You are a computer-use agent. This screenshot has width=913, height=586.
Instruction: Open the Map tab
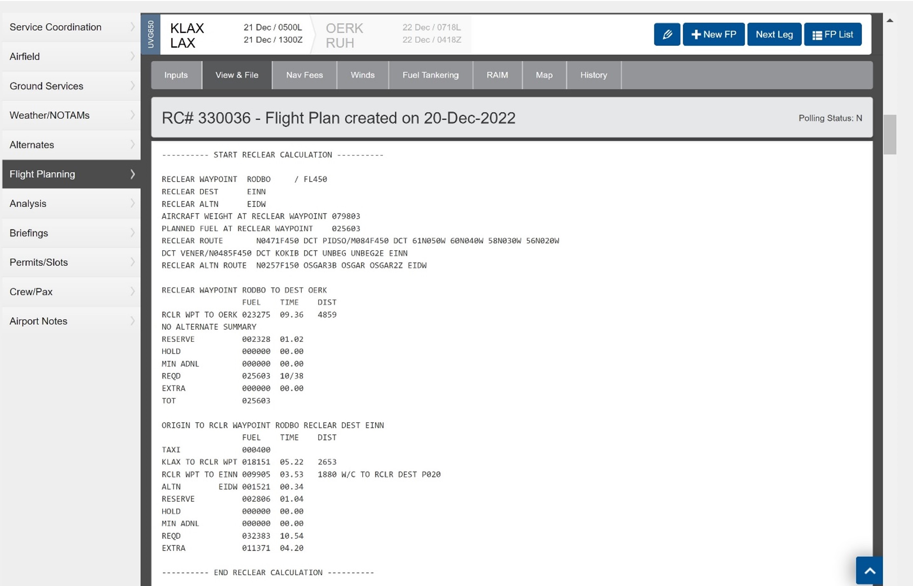click(544, 75)
